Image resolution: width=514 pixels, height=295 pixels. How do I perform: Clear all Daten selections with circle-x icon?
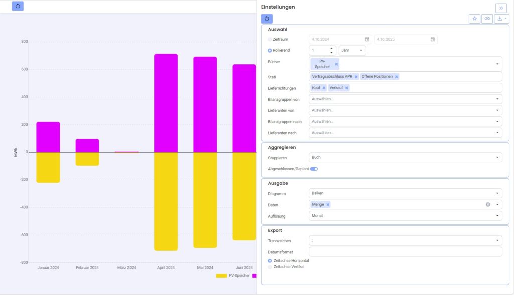coord(488,204)
